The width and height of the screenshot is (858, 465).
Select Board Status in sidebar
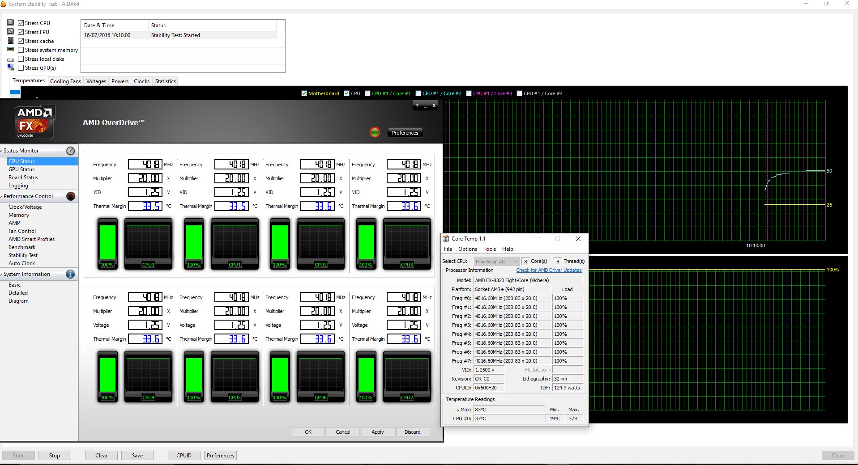pos(23,178)
